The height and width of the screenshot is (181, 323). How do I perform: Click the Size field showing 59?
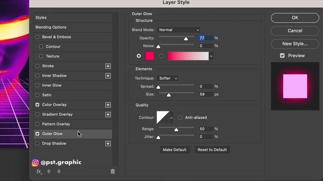coord(206,94)
